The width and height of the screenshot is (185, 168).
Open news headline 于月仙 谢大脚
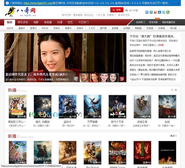point(152,36)
